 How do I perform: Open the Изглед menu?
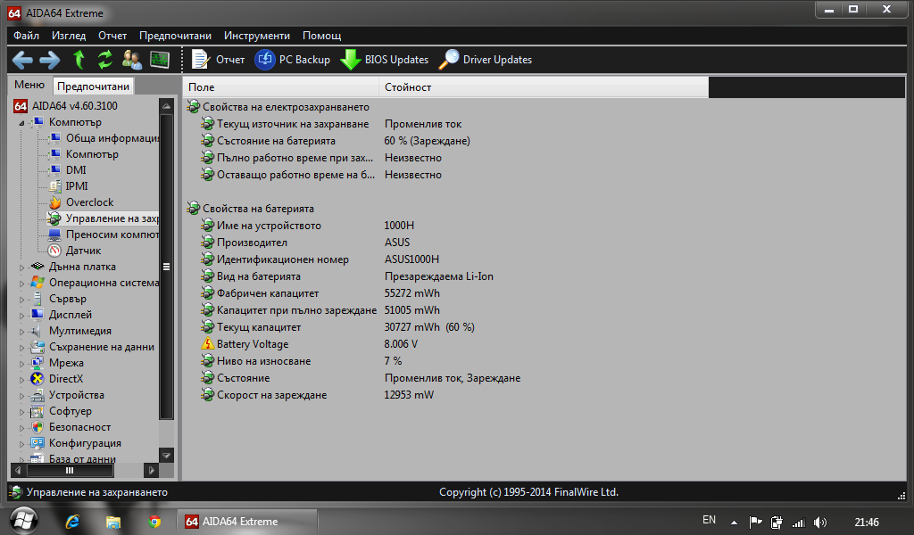pyautogui.click(x=69, y=36)
